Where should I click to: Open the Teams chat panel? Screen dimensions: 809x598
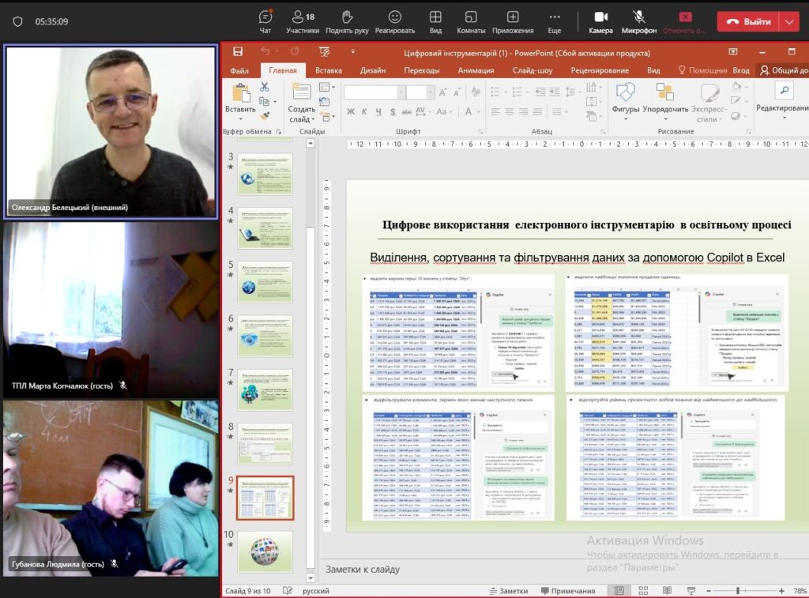(x=265, y=21)
